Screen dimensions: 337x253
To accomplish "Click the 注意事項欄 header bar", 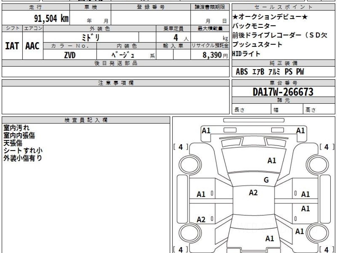I will coord(116,83).
